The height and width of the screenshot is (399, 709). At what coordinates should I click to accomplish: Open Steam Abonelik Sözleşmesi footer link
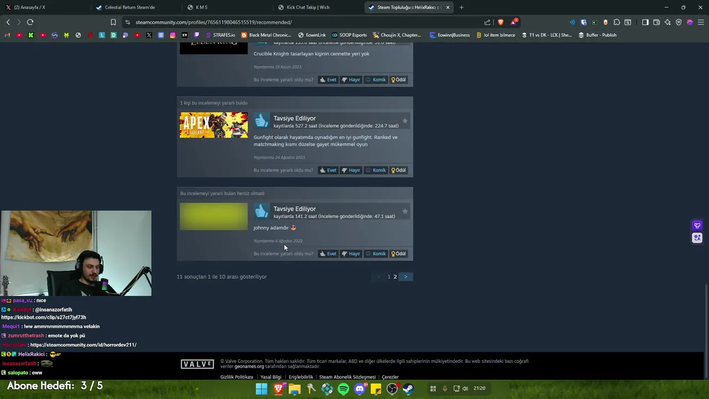(x=347, y=377)
